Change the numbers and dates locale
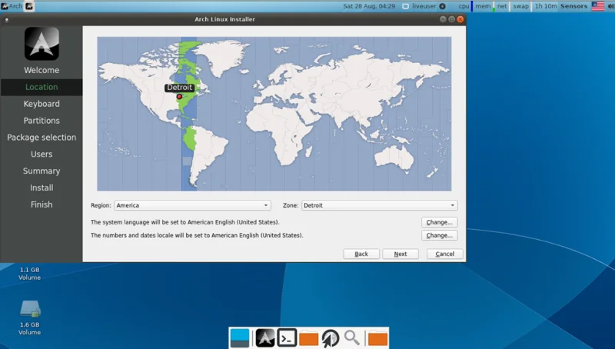Image resolution: width=615 pixels, height=349 pixels. (439, 235)
